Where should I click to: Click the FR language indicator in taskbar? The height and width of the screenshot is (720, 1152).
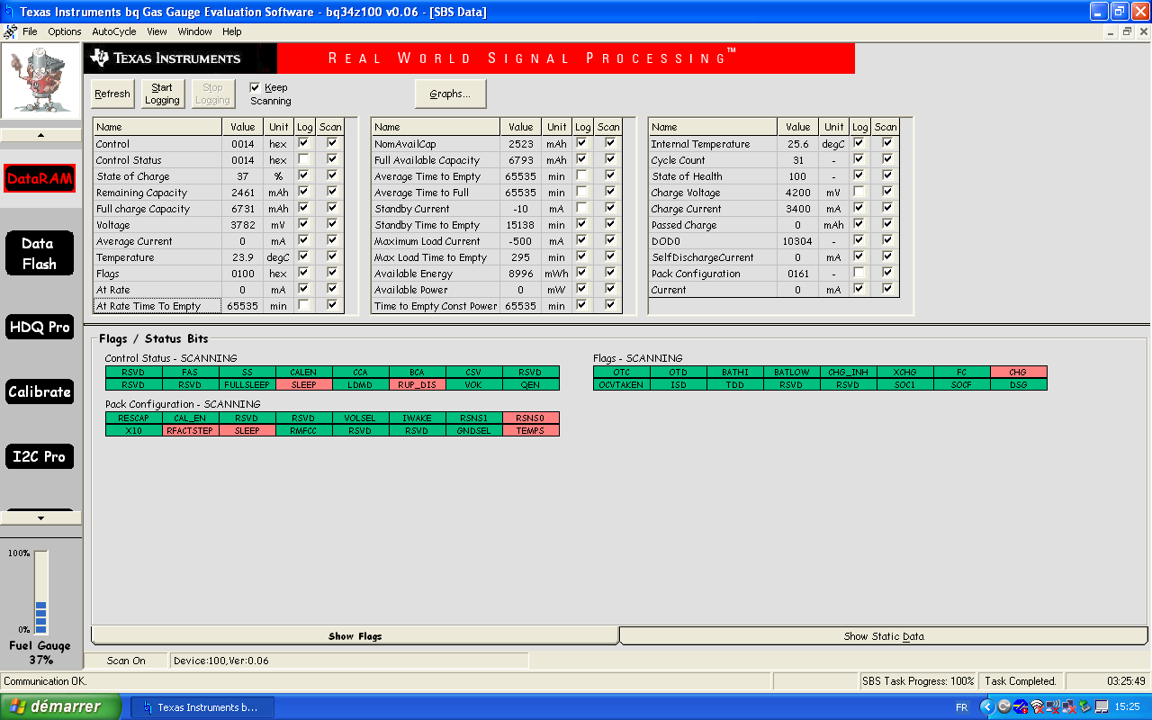pyautogui.click(x=961, y=707)
